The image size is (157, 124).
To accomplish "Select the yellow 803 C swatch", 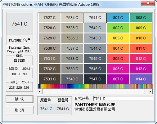I will coord(118,38).
